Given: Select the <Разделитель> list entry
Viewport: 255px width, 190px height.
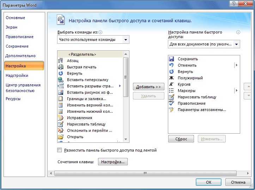Looking at the screenshot, I should click(x=90, y=54).
